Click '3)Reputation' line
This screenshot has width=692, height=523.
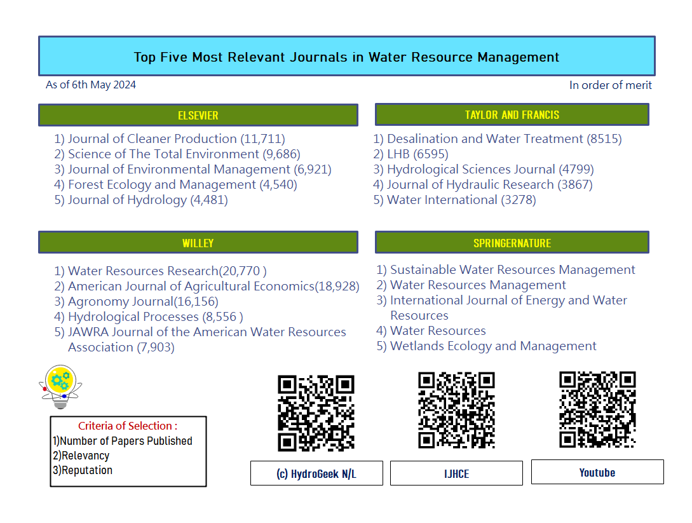[x=82, y=470]
